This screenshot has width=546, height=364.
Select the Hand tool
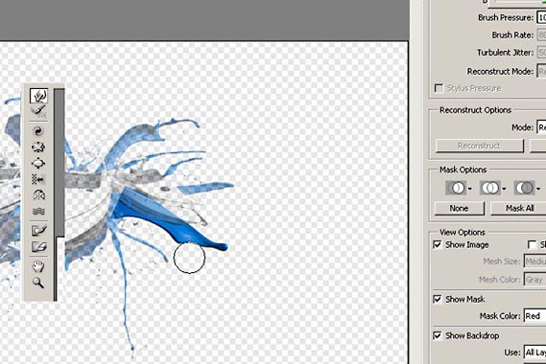point(38,266)
